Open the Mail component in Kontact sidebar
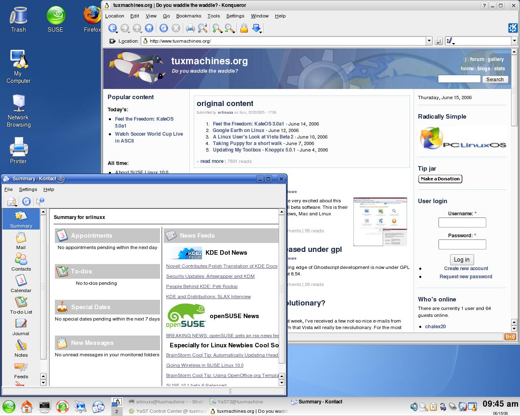Screen dimensions: 520x416 click(21, 241)
